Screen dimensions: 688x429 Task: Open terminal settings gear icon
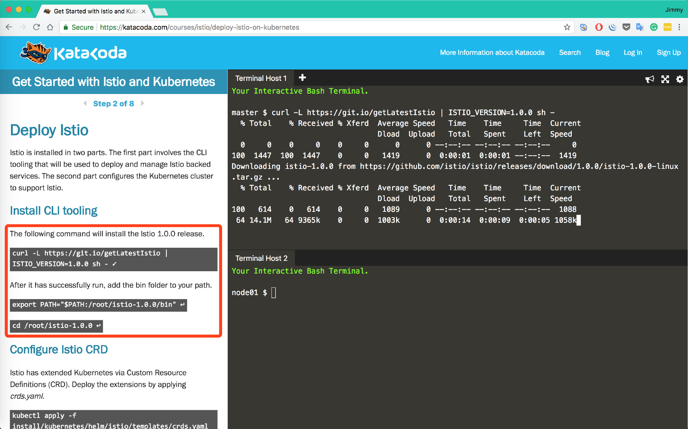[680, 79]
